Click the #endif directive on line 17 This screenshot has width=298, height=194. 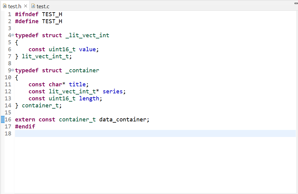click(x=25, y=126)
